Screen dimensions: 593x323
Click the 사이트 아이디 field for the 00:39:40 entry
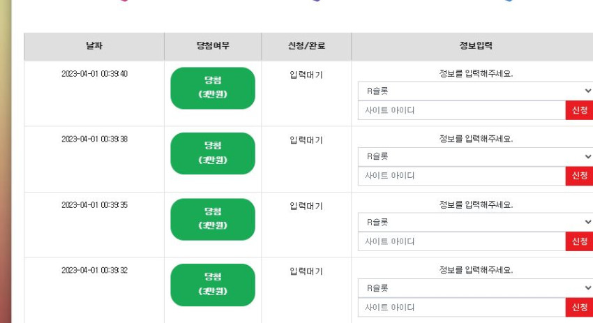point(462,110)
